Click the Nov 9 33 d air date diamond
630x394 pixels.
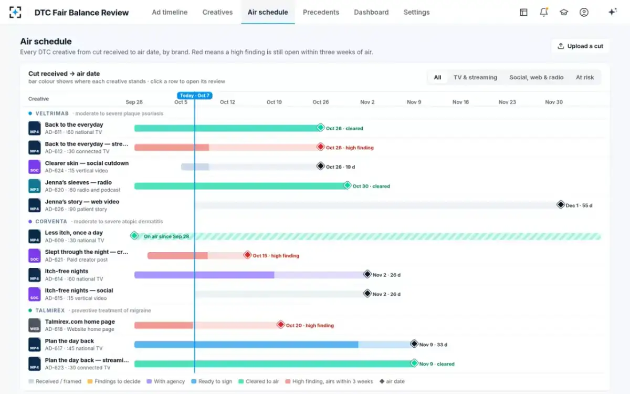[x=414, y=344]
